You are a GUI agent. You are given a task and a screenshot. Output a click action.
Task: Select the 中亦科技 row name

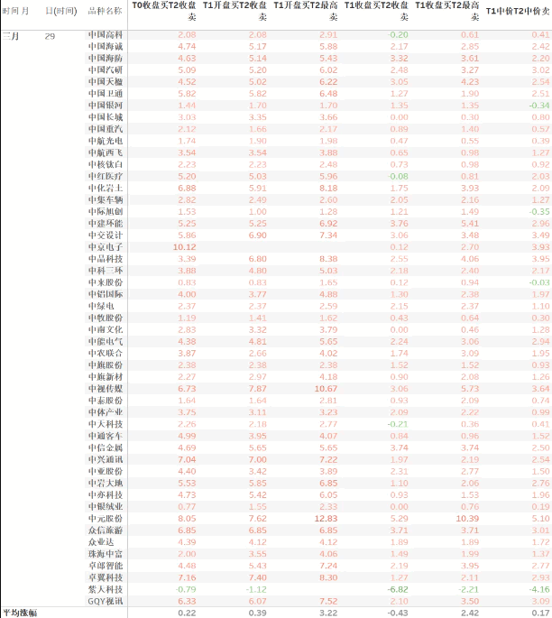click(106, 495)
